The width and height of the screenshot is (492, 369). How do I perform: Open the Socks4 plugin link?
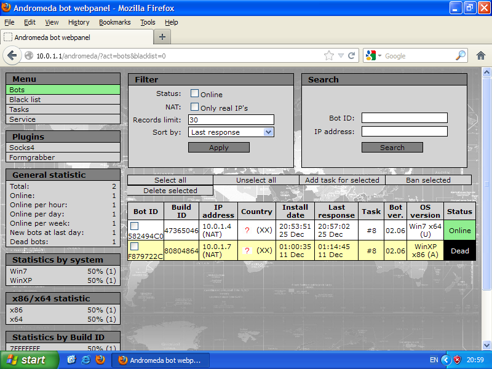pyautogui.click(x=63, y=148)
